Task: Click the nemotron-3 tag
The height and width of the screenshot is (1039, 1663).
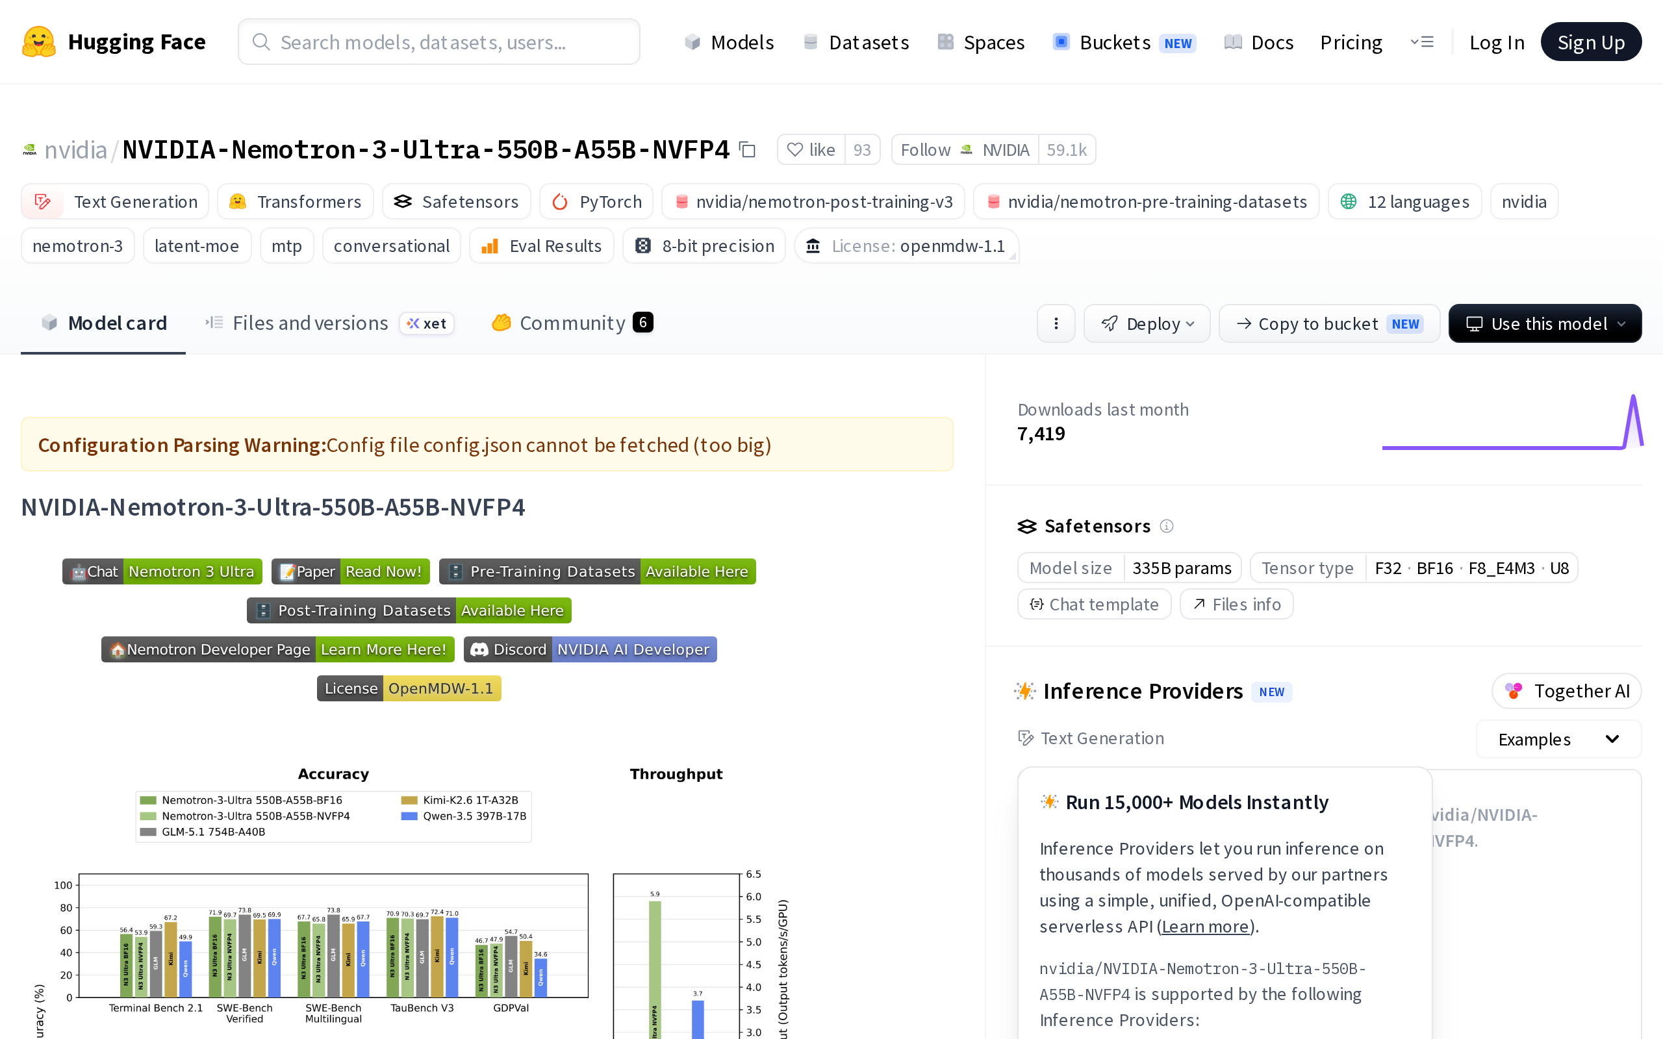Action: (78, 246)
